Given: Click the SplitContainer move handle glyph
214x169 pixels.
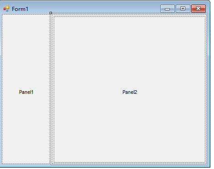Looking at the screenshot, I should pyautogui.click(x=51, y=13).
